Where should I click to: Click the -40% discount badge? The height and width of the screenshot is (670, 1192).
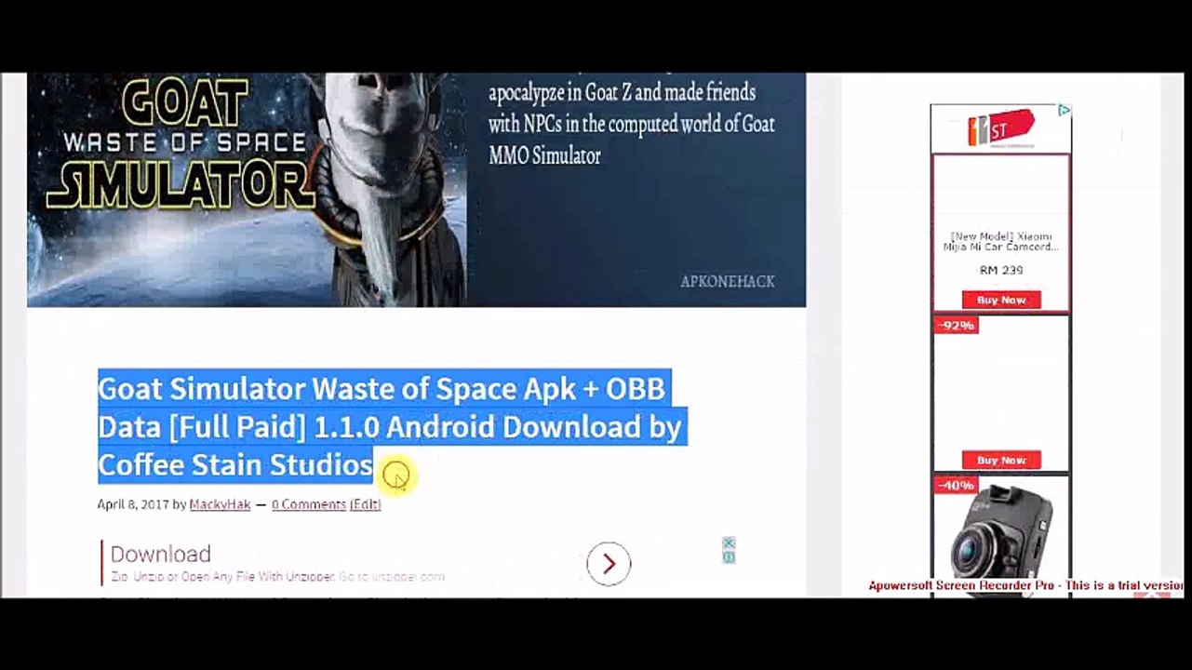click(956, 486)
